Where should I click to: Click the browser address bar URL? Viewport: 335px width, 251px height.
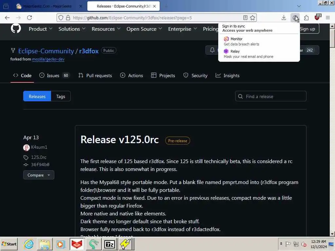click(x=132, y=18)
